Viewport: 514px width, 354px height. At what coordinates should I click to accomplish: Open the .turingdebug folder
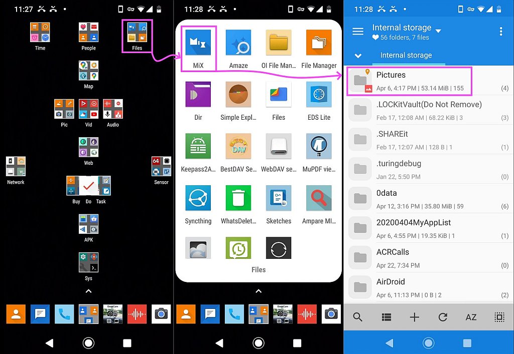(429, 169)
